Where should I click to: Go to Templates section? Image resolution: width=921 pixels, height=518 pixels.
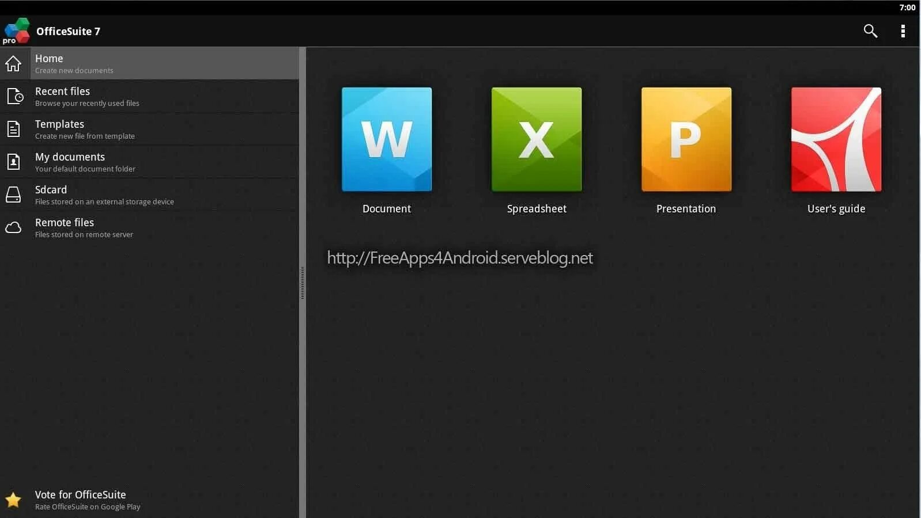click(149, 129)
